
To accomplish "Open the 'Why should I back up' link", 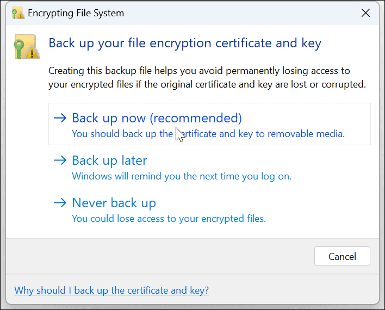I will (111, 290).
